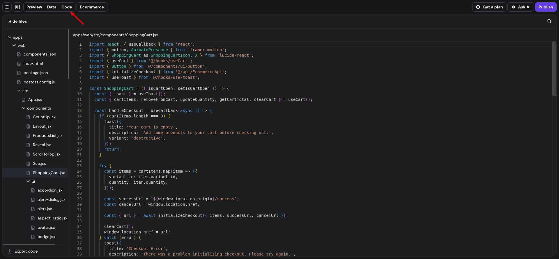Select the Code tab
559x259 pixels.
click(67, 7)
